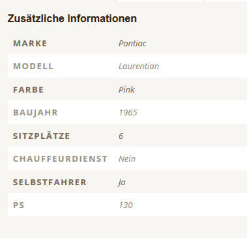The width and height of the screenshot is (247, 238).
Task: Select the SITZPLÄTZE label
Action: 41,136
